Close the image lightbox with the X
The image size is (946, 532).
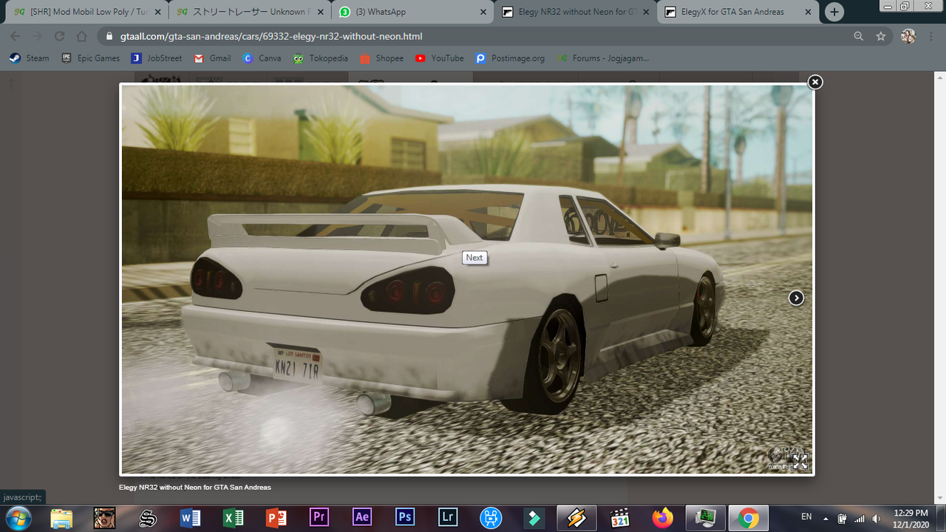pos(814,82)
